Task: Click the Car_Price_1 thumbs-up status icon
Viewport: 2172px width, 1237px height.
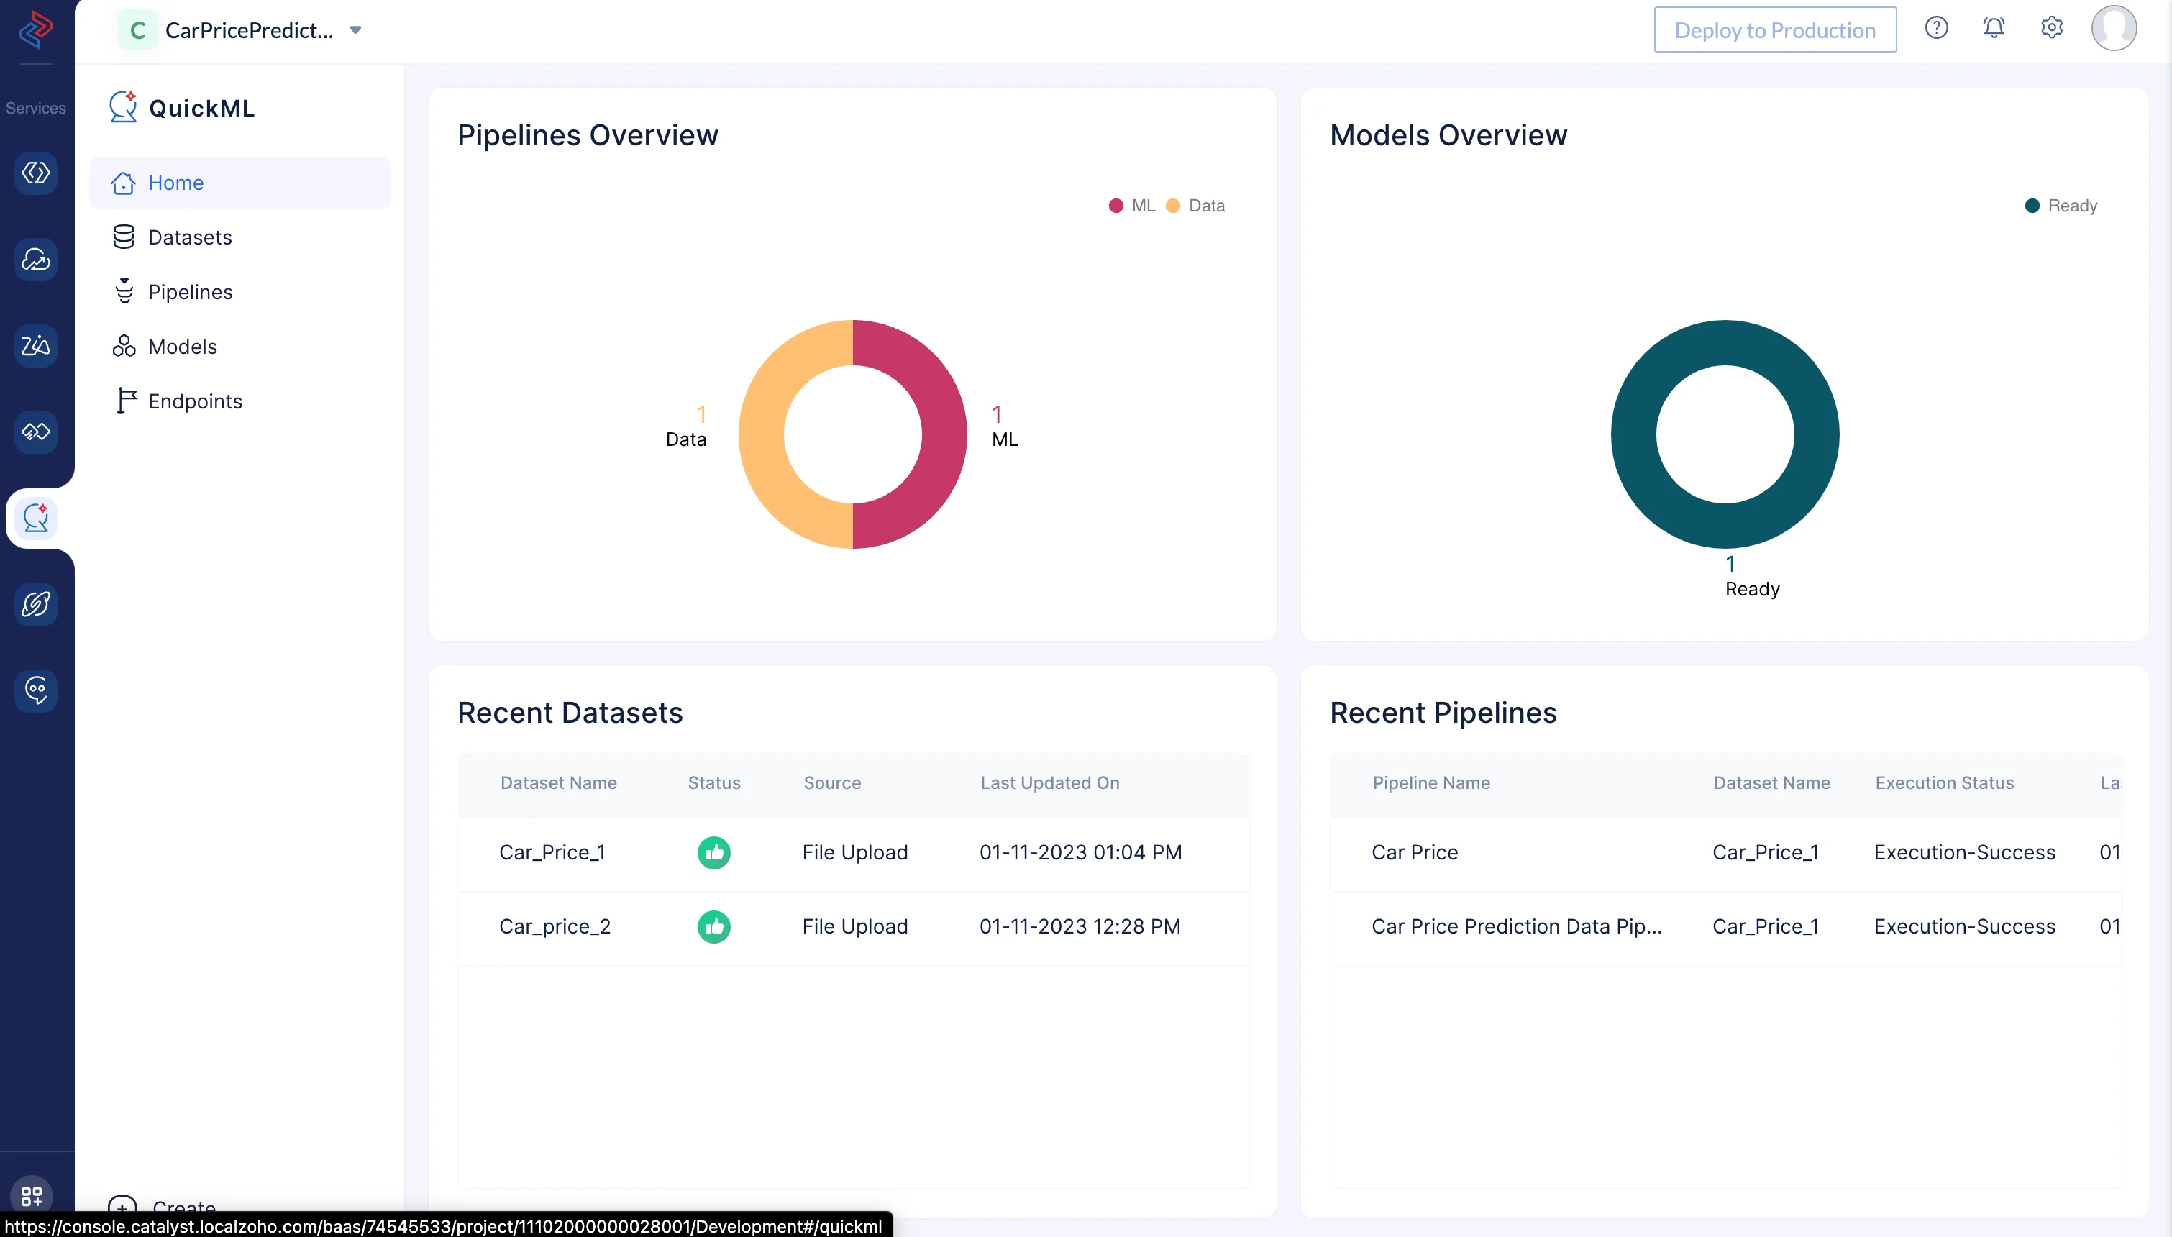Action: click(713, 852)
